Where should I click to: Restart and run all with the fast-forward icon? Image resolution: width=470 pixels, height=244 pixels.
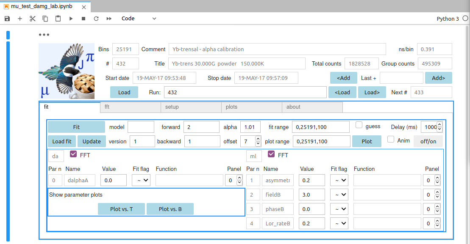coord(109,19)
